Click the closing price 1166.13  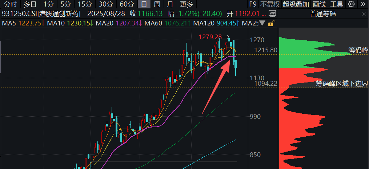150,14
